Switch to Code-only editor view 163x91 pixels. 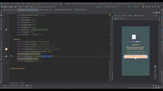(x=154, y=13)
